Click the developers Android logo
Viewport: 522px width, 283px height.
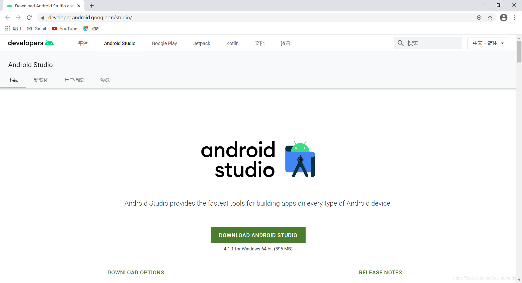click(31, 43)
